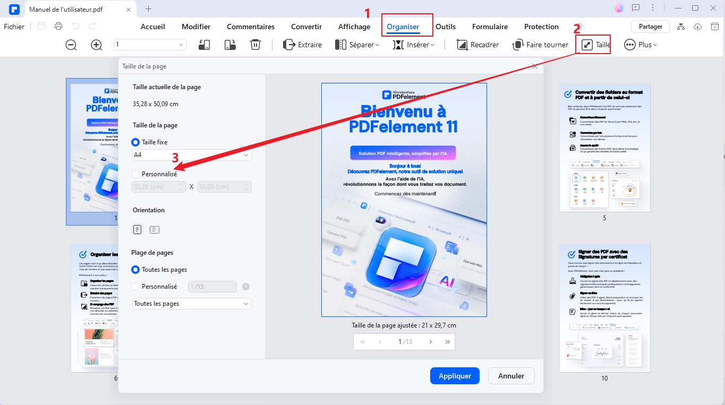
Task: Click the user account avatar
Action: pyautogui.click(x=618, y=8)
